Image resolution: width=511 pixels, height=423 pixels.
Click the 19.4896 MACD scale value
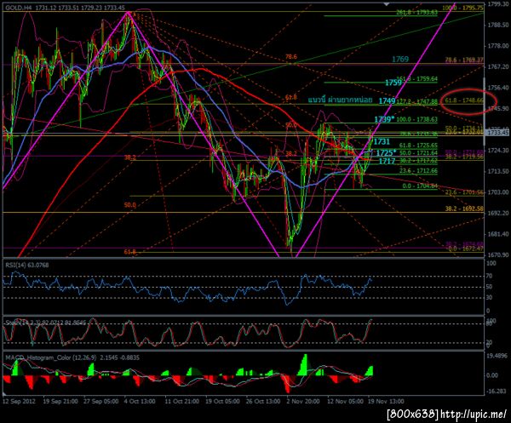pos(497,356)
